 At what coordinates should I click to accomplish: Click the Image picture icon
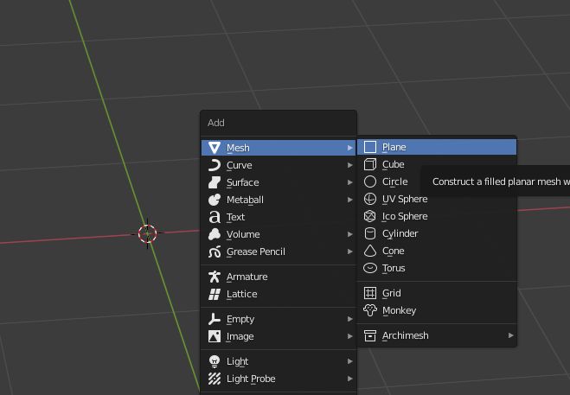(x=215, y=336)
